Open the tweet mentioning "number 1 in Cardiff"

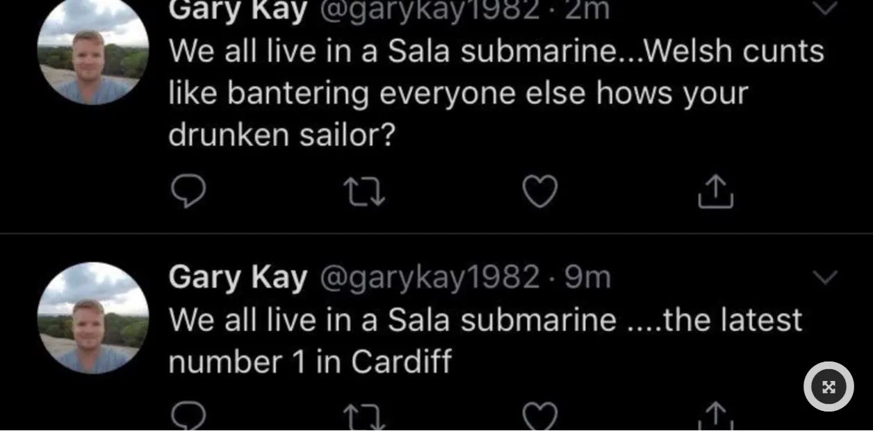485,341
